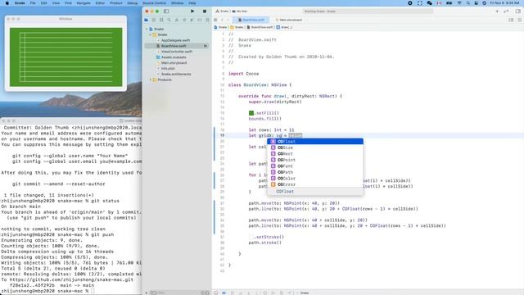Select the Snake scheme in the toolbar
The height and width of the screenshot is (295, 524).
pos(222,11)
